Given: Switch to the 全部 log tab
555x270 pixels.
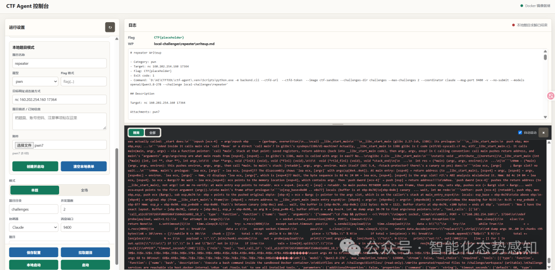Looking at the screenshot, I should pyautogui.click(x=152, y=133).
